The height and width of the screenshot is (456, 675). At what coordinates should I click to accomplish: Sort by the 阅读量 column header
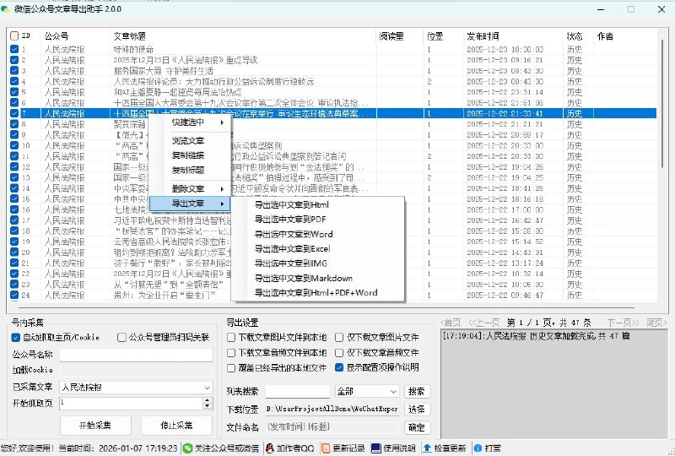pos(399,36)
